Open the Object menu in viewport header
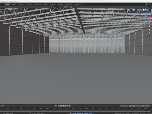Viewport: 152px width, 114px height. pos(5,9)
